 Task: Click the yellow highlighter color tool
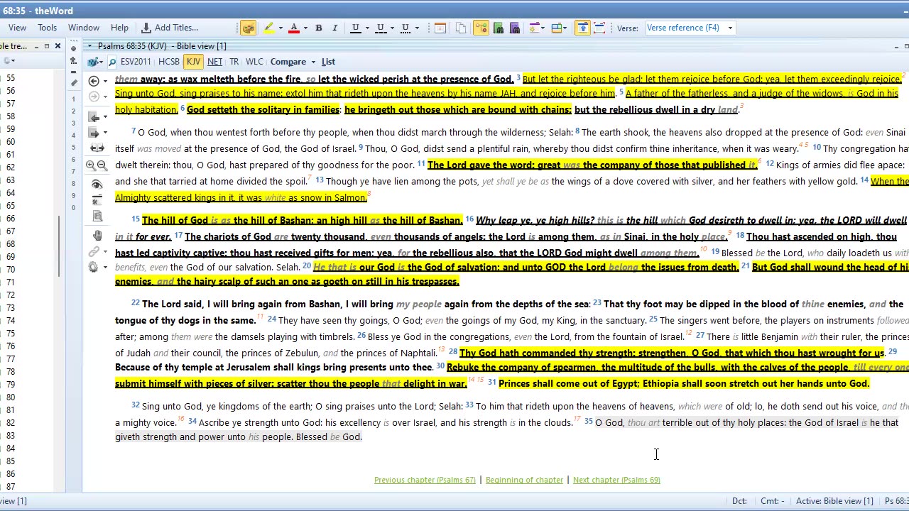pyautogui.click(x=268, y=28)
